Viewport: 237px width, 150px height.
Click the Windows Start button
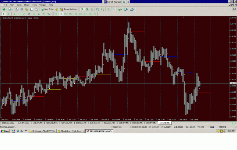coord(5,131)
